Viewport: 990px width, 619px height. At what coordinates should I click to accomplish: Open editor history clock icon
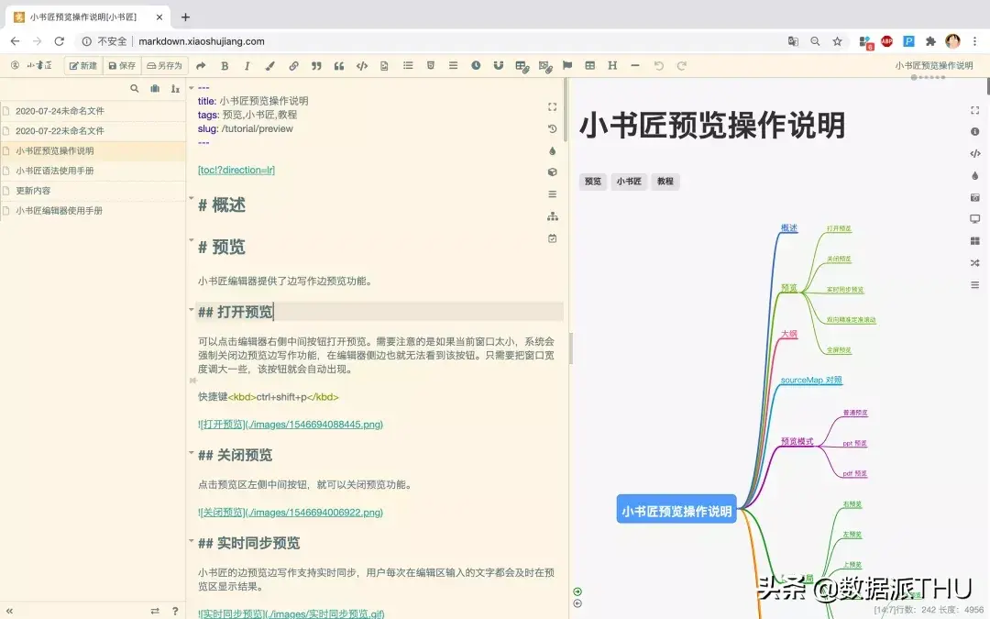point(553,129)
